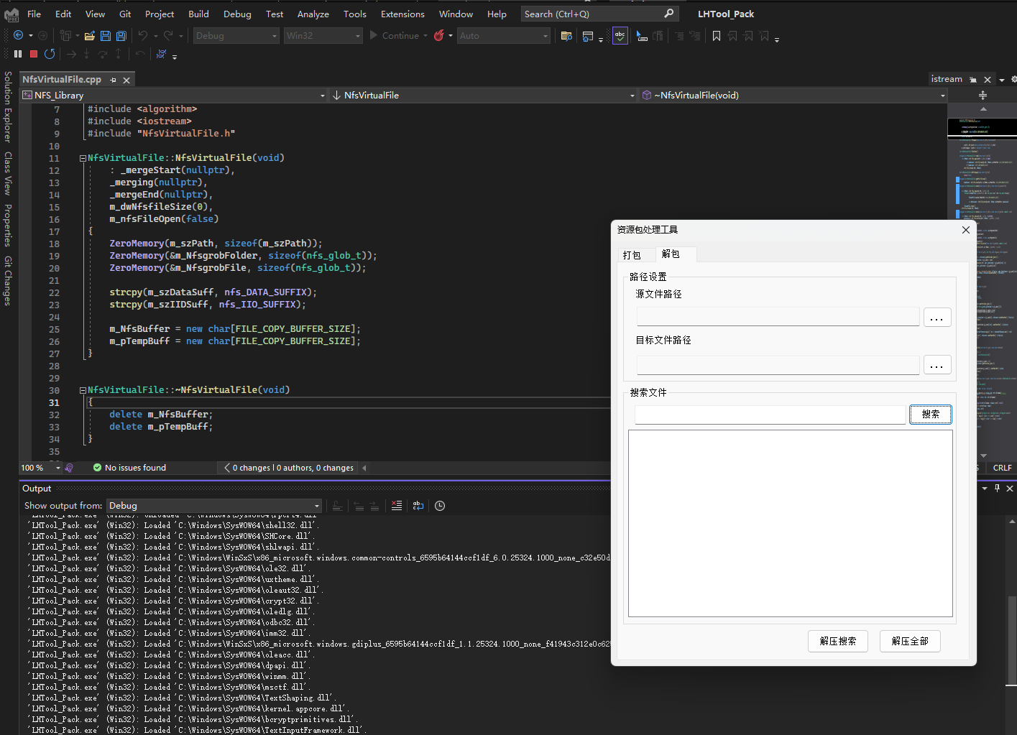Browse for 源文件路径 with ... button
This screenshot has height=735, width=1017.
point(937,318)
